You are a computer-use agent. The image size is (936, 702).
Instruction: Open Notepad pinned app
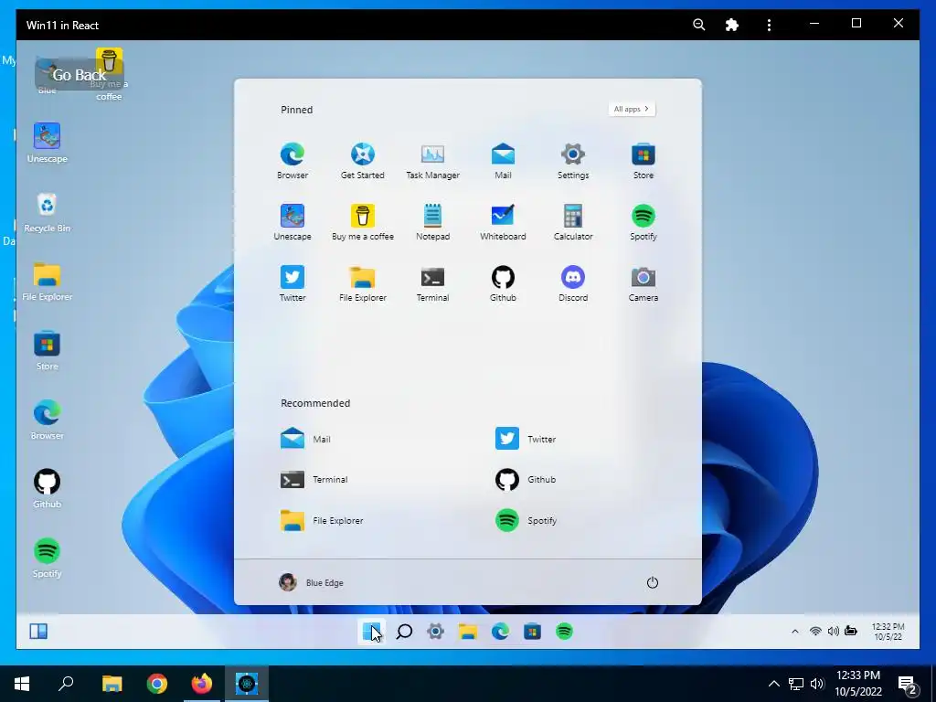[432, 221]
